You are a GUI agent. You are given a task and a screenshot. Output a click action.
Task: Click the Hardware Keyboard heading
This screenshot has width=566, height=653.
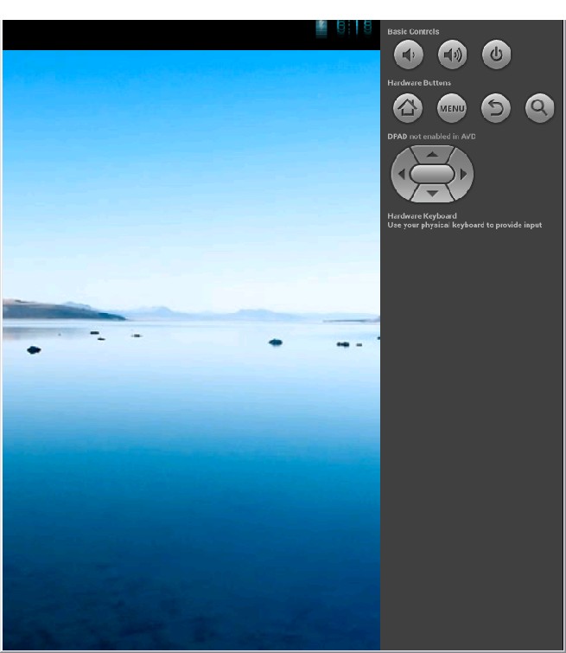(422, 215)
